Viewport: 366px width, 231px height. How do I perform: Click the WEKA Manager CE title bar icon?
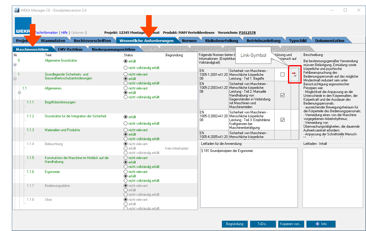coord(17,10)
